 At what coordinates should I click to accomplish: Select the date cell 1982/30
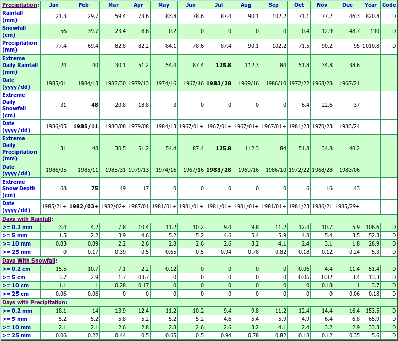point(115,83)
